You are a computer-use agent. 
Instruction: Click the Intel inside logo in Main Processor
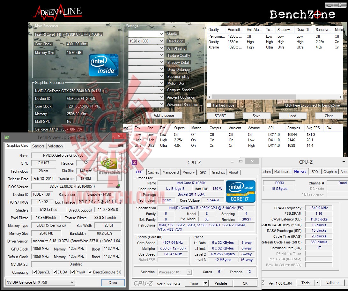(103, 65)
